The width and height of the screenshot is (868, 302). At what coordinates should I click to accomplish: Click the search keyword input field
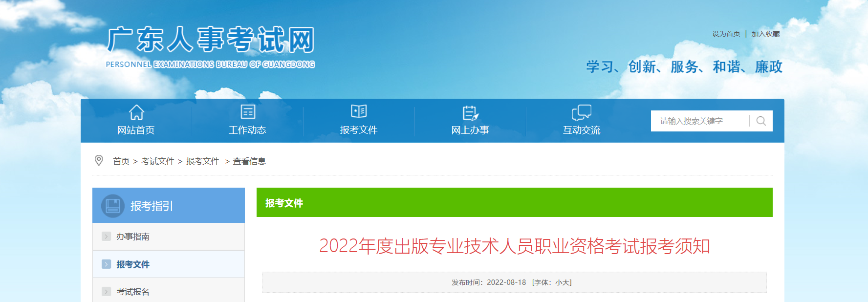click(x=700, y=121)
